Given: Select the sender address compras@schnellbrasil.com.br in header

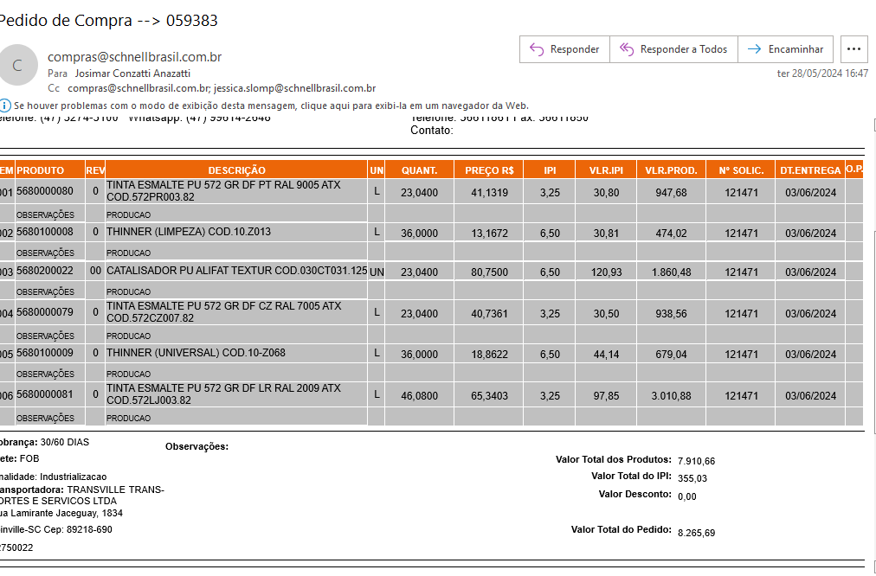Looking at the screenshot, I should click(134, 57).
